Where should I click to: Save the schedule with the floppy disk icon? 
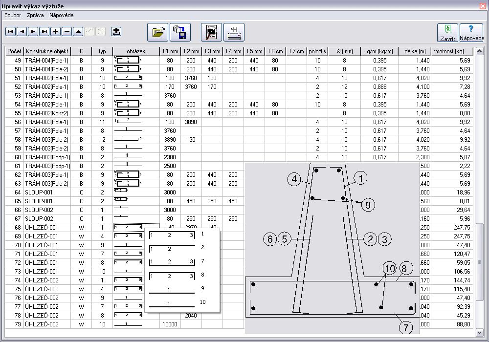pyautogui.click(x=180, y=32)
